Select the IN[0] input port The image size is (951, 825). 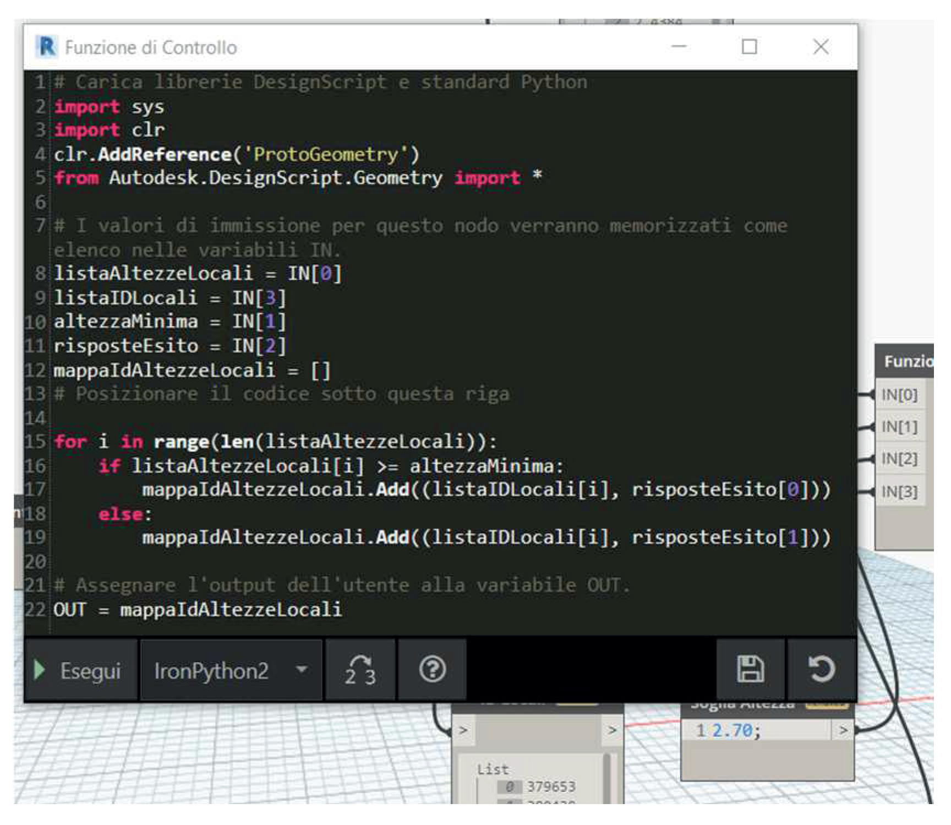pyautogui.click(x=899, y=395)
